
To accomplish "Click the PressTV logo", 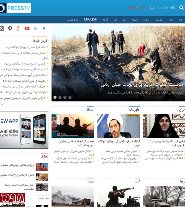I will 16,8.
